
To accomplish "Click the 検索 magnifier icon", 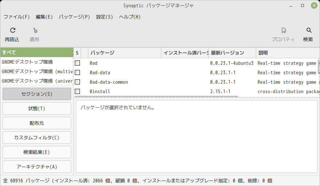I will (309, 30).
